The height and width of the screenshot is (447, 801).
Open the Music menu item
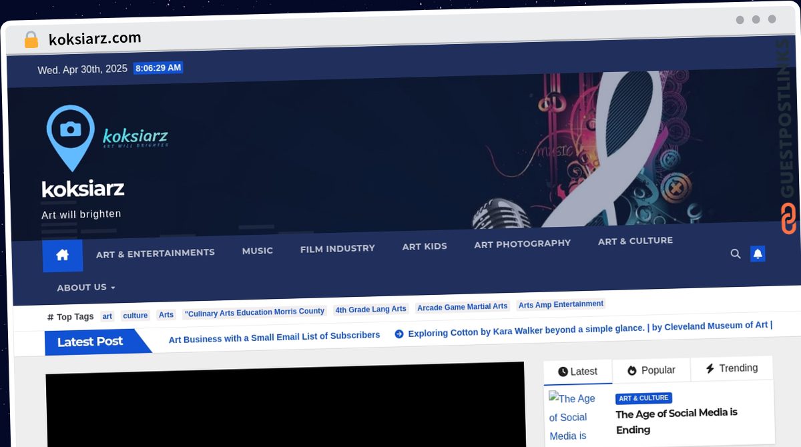[x=257, y=251]
